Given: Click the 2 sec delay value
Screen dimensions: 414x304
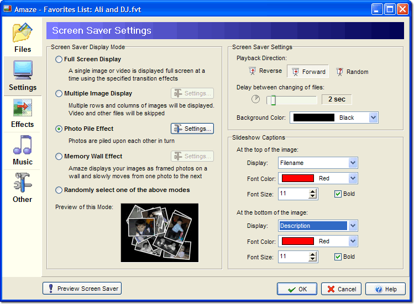Looking at the screenshot, I should click(337, 99).
